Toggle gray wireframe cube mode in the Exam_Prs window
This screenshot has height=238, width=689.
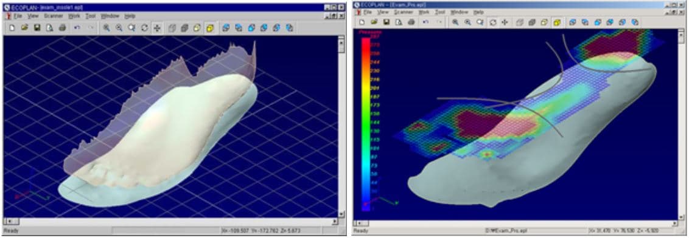tap(519, 22)
